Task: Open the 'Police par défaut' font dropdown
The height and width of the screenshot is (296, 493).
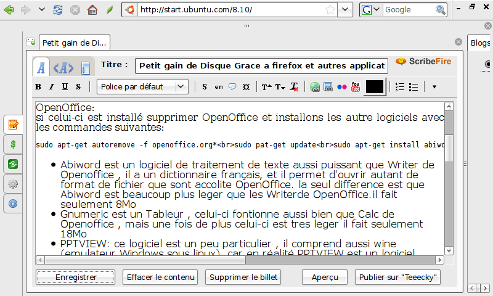Action: [x=142, y=86]
